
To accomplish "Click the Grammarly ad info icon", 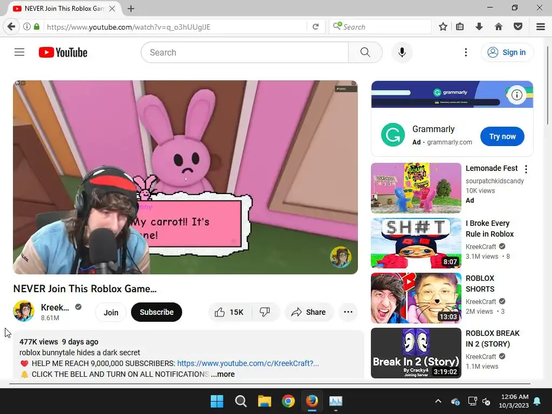I will pyautogui.click(x=516, y=95).
